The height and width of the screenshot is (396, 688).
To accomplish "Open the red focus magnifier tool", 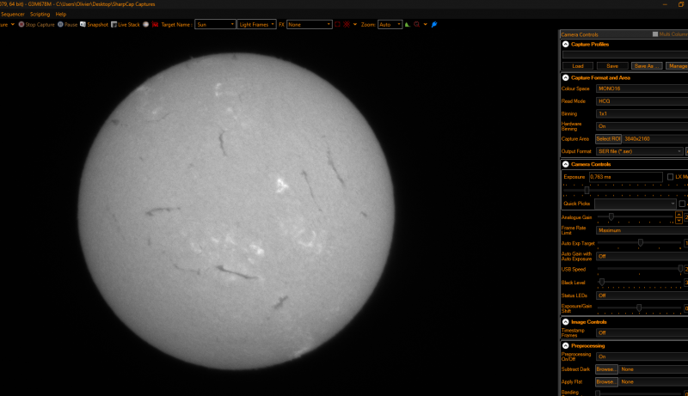I will tap(417, 25).
